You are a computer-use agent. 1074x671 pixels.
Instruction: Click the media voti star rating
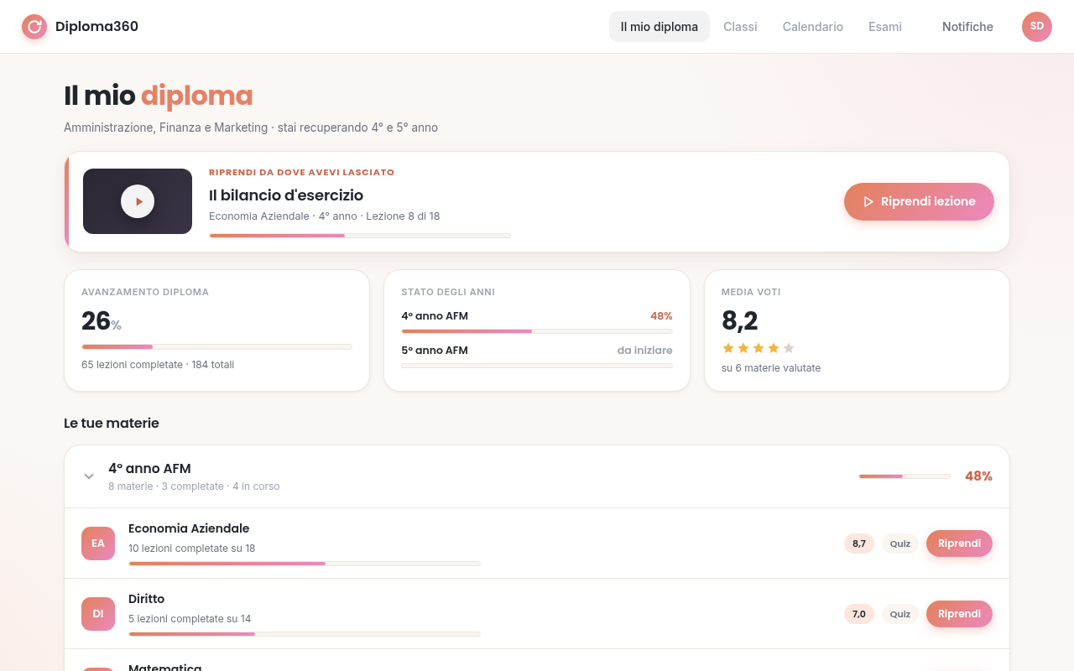pos(758,348)
